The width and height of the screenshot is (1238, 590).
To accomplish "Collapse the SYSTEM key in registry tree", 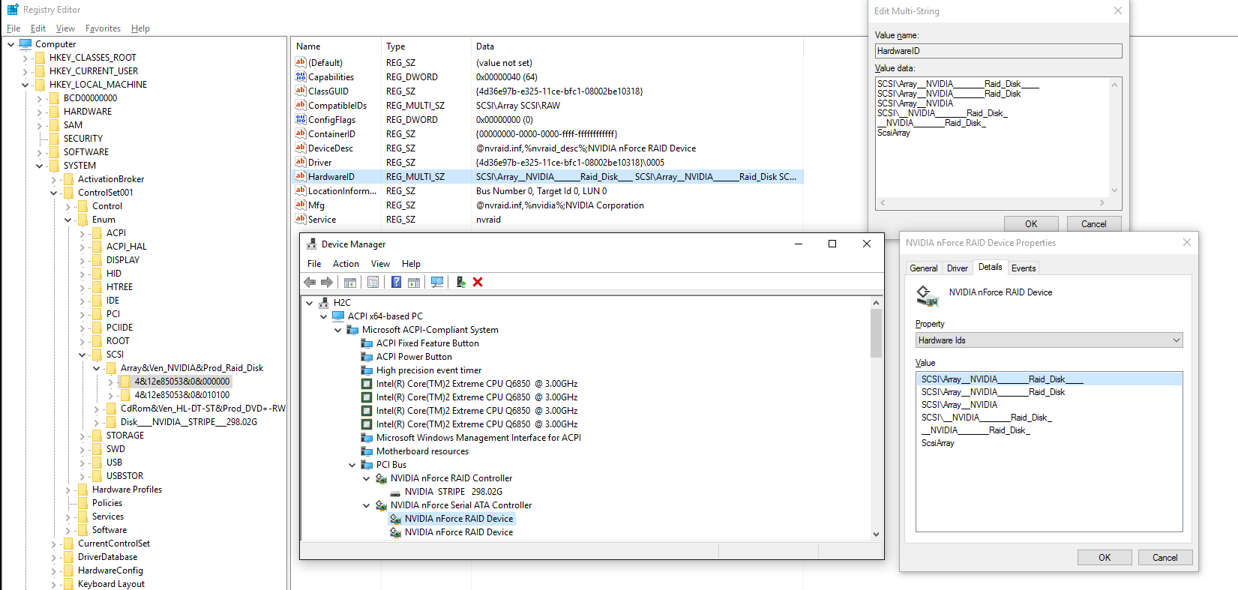I will [x=39, y=166].
